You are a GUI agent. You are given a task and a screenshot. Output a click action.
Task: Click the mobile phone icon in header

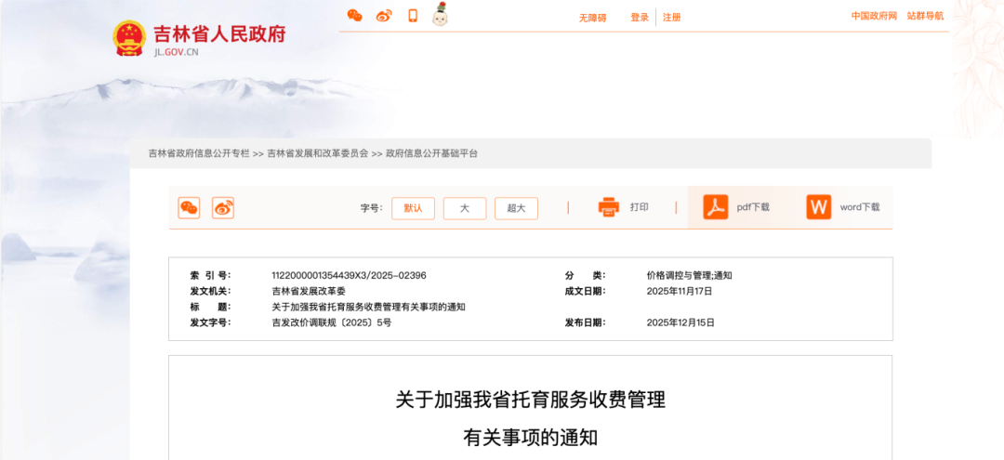coord(413,16)
